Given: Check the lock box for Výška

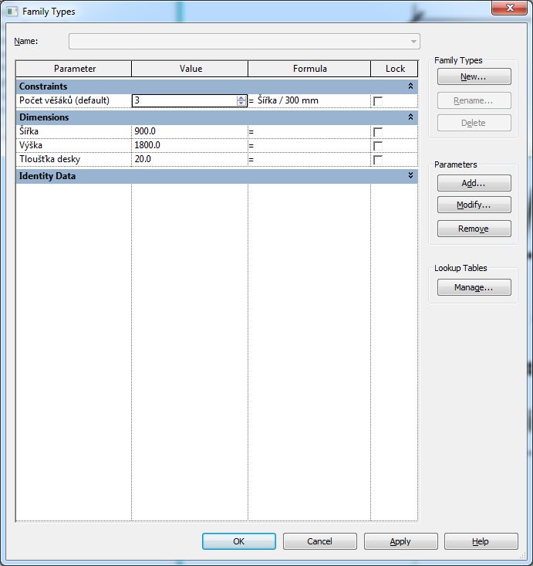Looking at the screenshot, I should pyautogui.click(x=378, y=146).
